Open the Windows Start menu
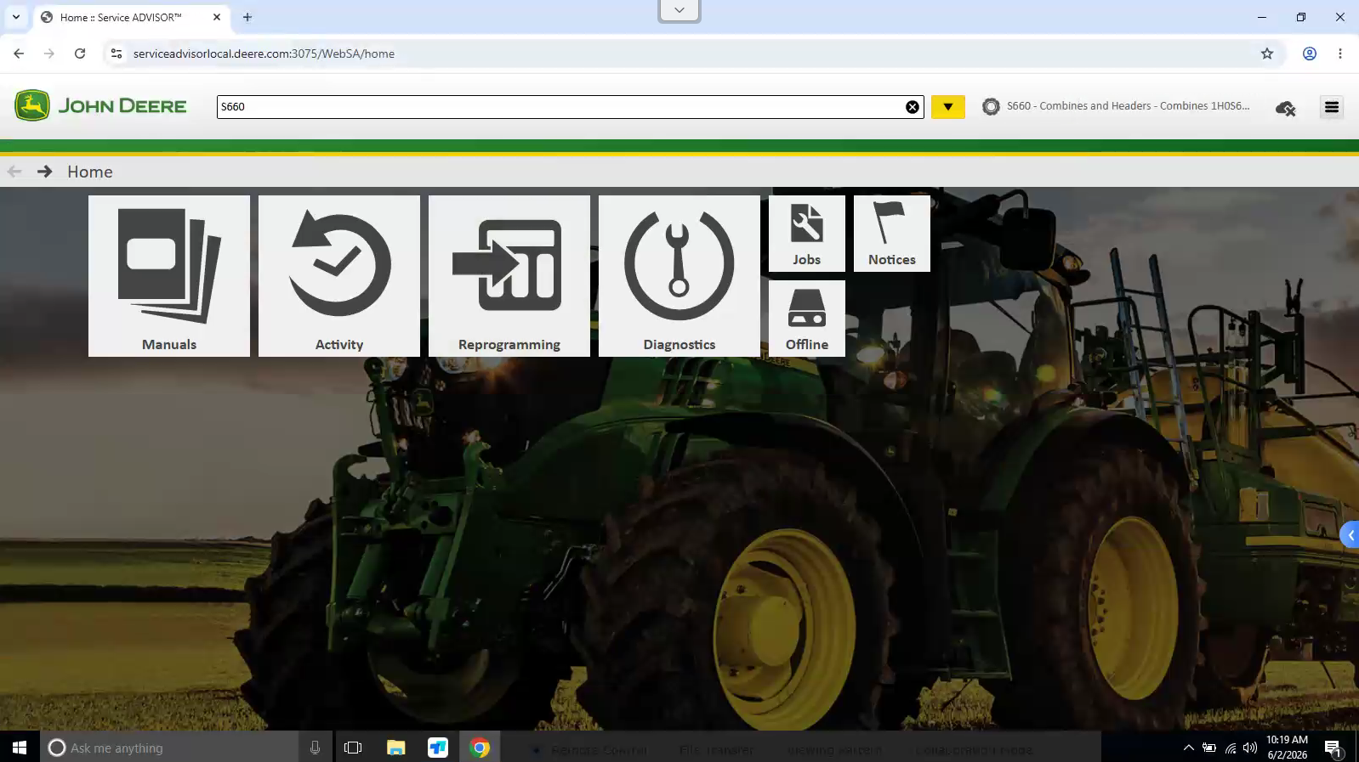Screen dimensions: 1359x762 click(20, 748)
